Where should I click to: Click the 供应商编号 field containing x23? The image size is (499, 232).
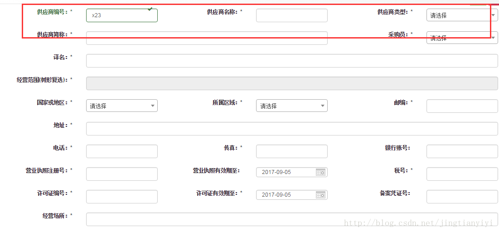pyautogui.click(x=122, y=15)
